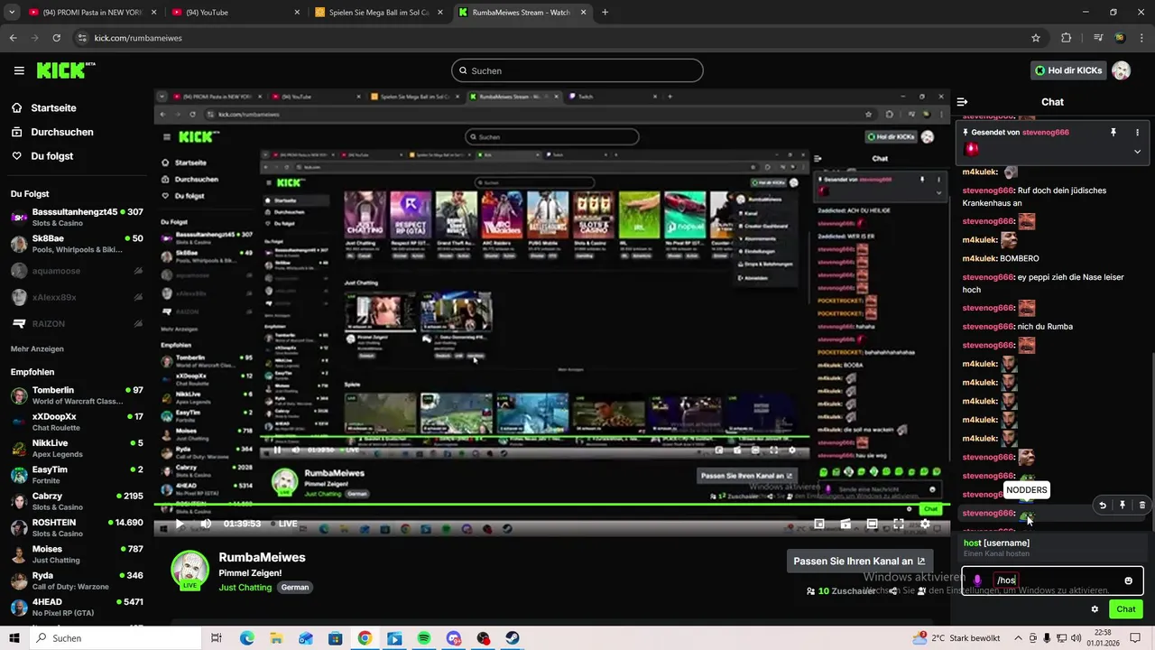The image size is (1155, 650).
Task: Click stevenog666 name in pinned message
Action: [1044, 132]
